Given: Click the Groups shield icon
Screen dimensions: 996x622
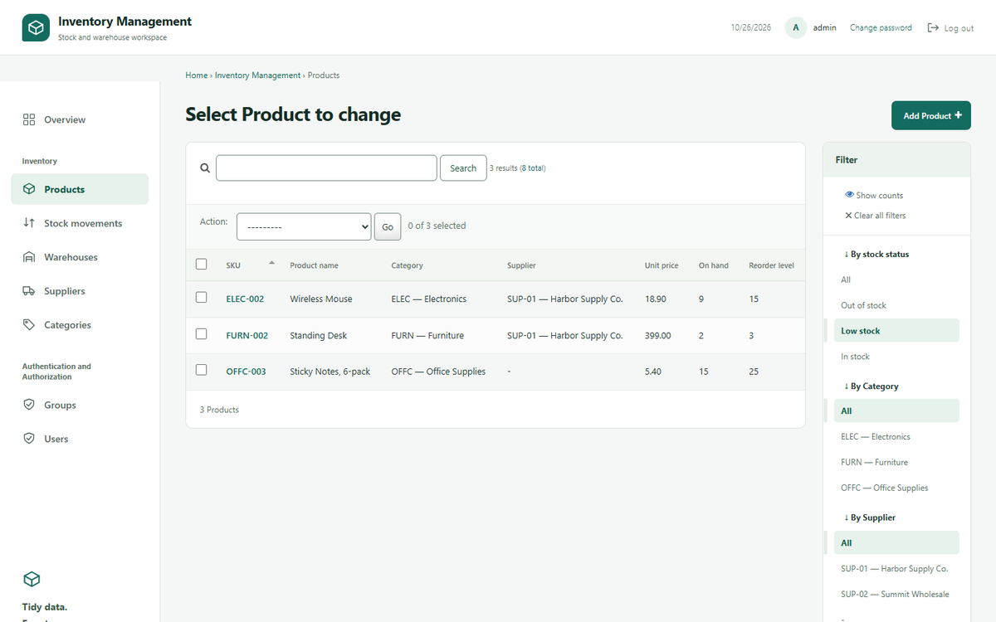Looking at the screenshot, I should 29,405.
